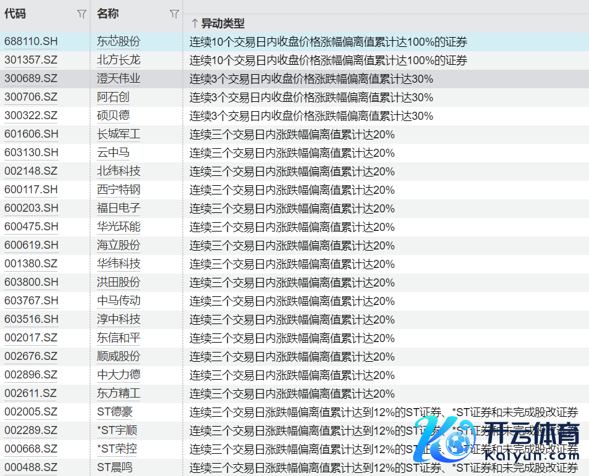
Task: Select stock code 301357.SZ
Action: tap(31, 61)
